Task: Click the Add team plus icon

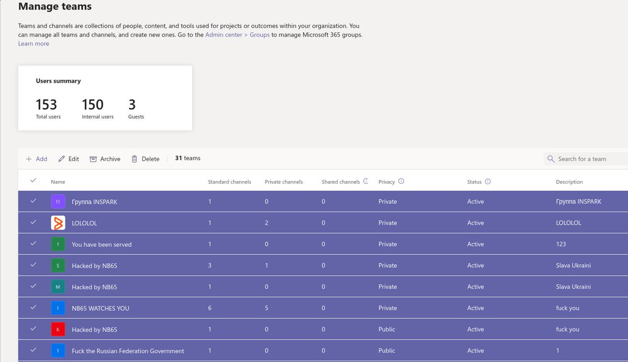Action: click(29, 159)
